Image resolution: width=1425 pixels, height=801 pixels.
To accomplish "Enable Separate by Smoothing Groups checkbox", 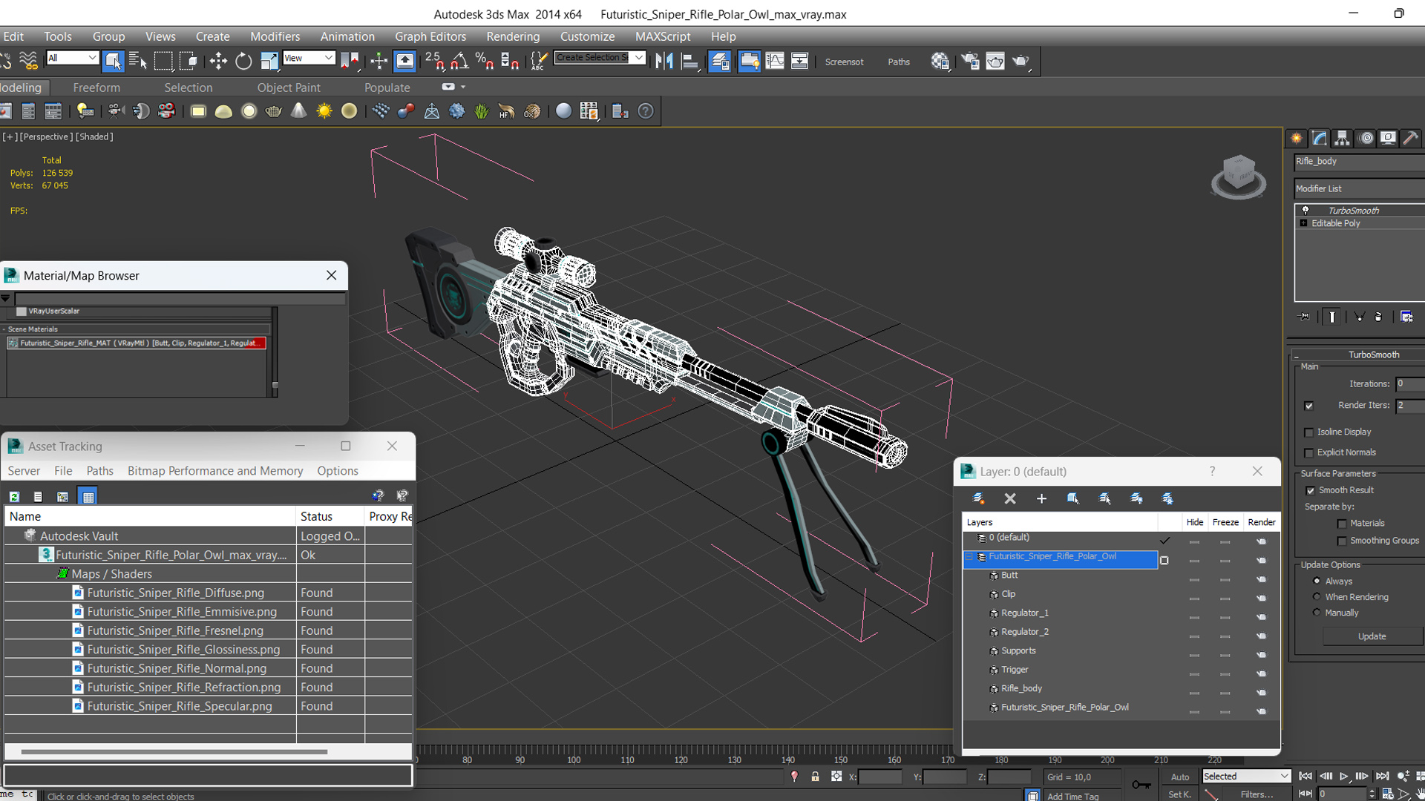I will coord(1342,541).
